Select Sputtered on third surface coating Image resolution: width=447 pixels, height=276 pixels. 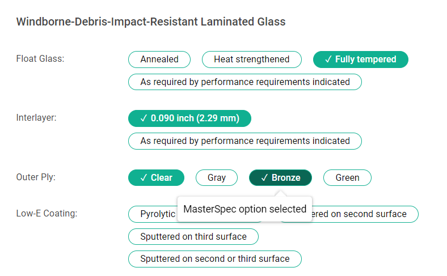pyautogui.click(x=193, y=236)
